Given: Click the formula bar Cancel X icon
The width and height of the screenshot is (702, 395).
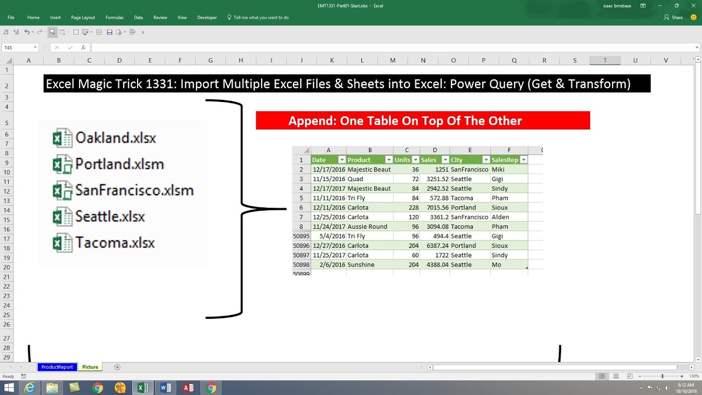Looking at the screenshot, I should click(56, 48).
